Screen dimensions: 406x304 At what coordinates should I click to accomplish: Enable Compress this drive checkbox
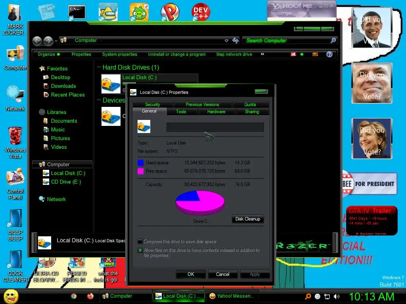click(x=140, y=241)
